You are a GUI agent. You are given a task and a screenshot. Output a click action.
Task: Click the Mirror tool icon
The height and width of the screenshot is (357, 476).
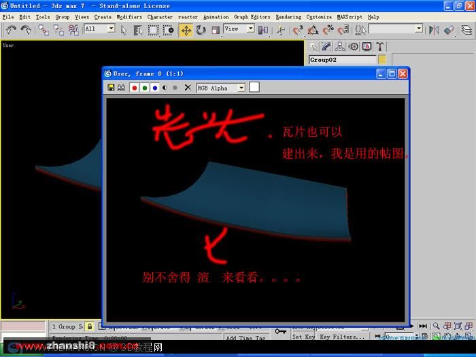point(434,30)
